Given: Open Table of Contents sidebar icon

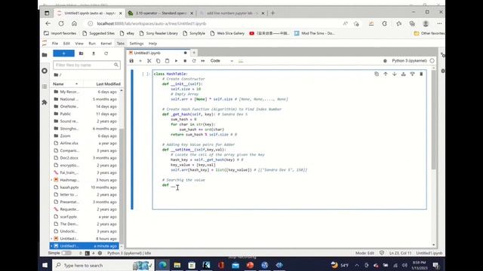Looking at the screenshot, I should tap(45, 87).
